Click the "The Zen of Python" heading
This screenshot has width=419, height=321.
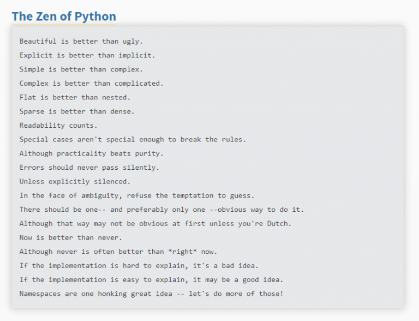pyautogui.click(x=64, y=16)
